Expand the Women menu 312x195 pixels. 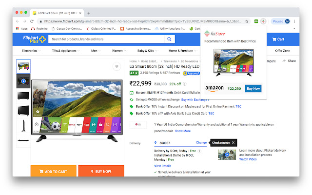pos(119,51)
